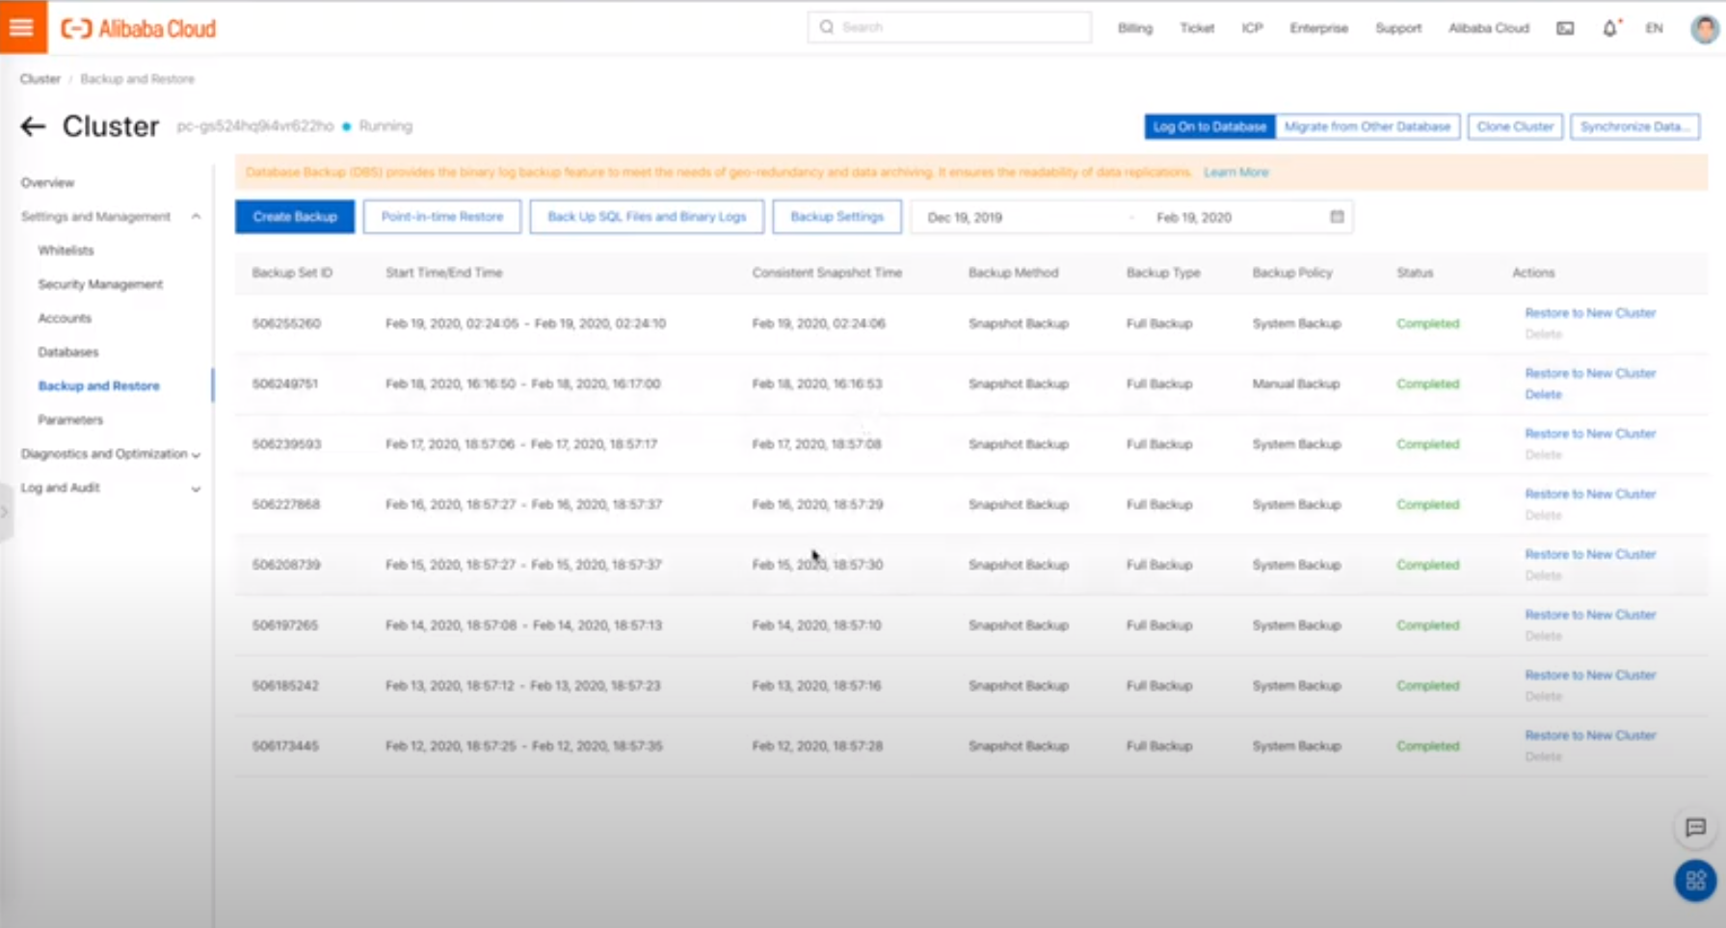Click the app grid icon at bottom right
1726x928 pixels.
(x=1693, y=878)
